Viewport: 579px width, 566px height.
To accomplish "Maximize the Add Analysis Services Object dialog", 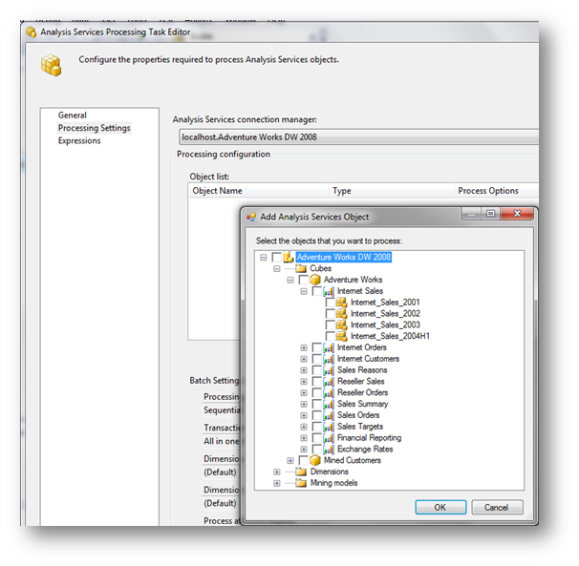I will coord(490,214).
